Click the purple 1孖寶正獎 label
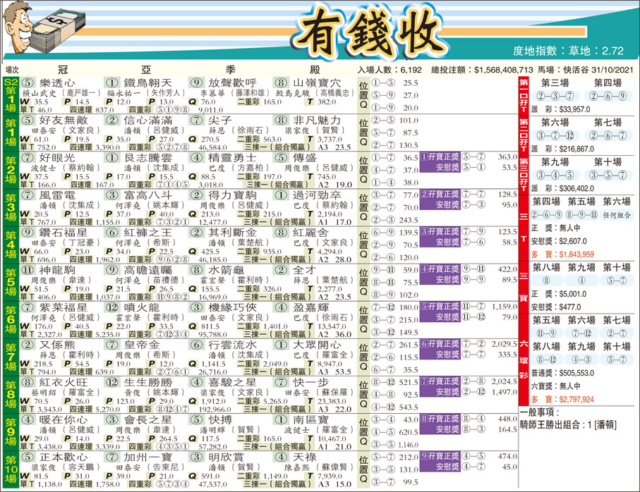 (x=440, y=157)
